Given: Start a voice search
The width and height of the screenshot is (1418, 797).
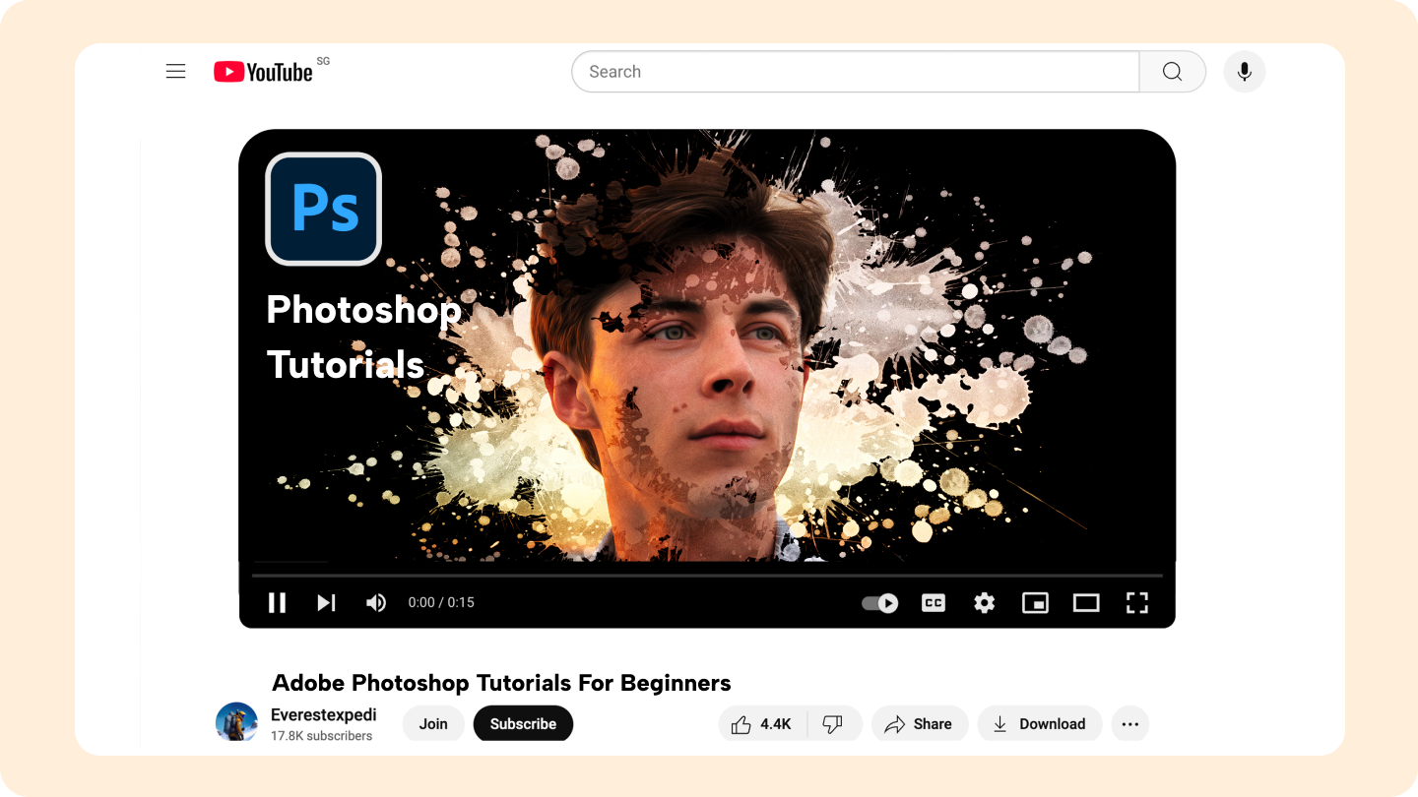Looking at the screenshot, I should tap(1244, 71).
